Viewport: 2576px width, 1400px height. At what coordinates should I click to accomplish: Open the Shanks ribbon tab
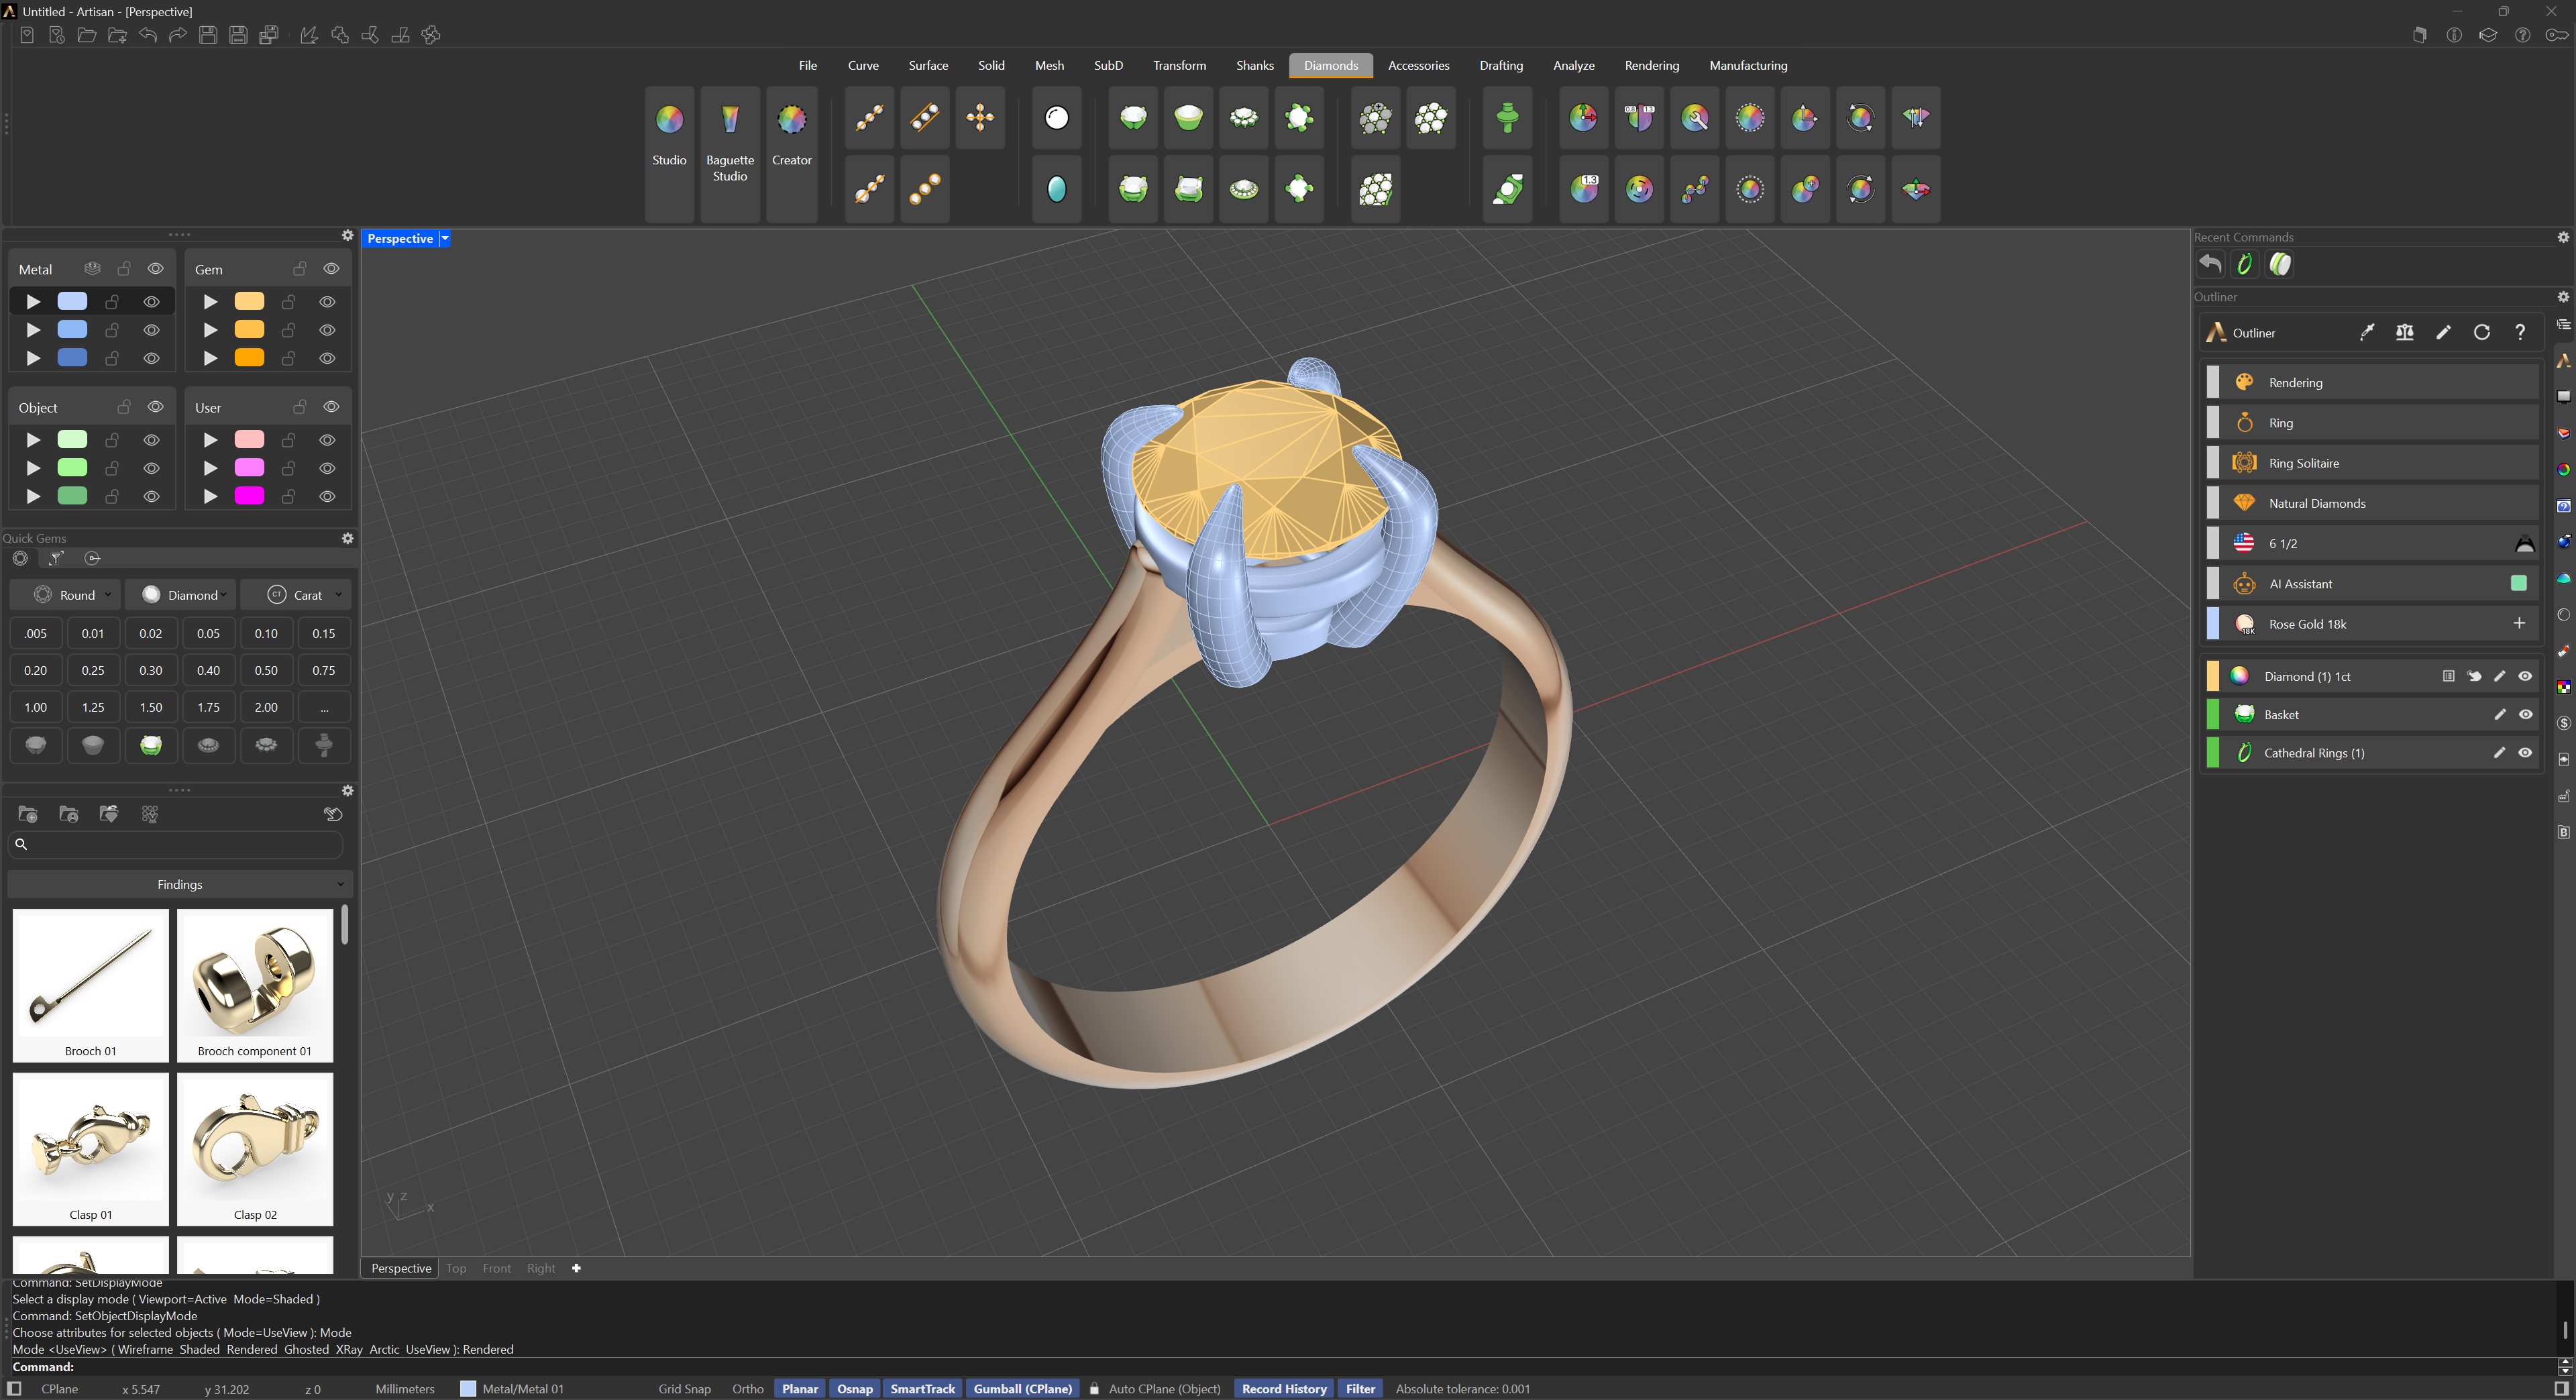pos(1254,65)
